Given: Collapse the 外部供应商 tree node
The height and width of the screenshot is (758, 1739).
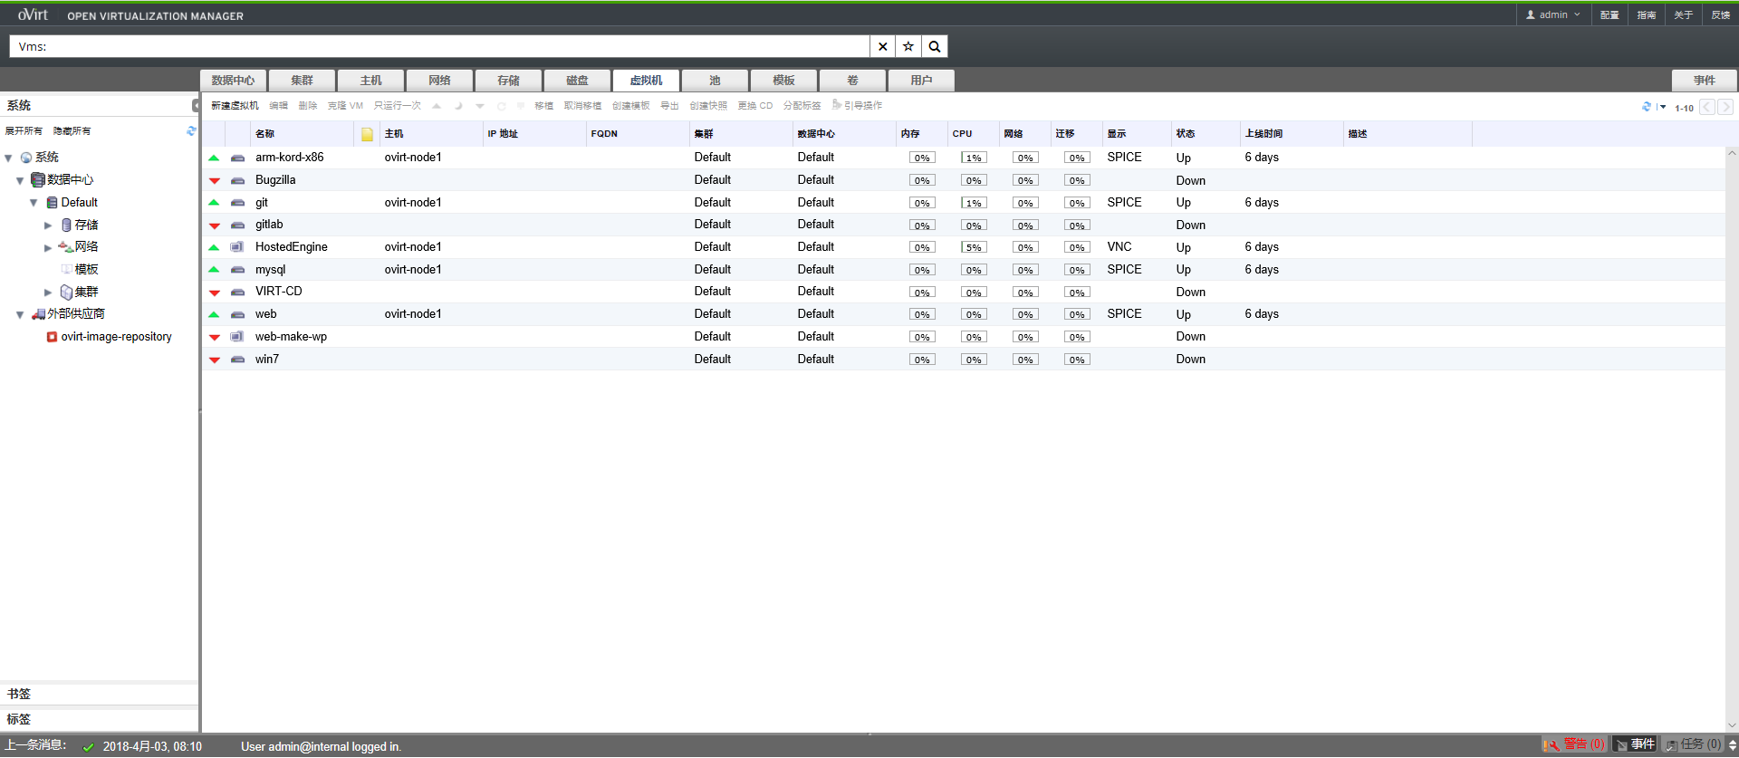Looking at the screenshot, I should coord(20,315).
